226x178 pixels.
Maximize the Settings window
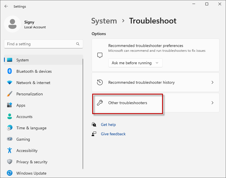207,4
